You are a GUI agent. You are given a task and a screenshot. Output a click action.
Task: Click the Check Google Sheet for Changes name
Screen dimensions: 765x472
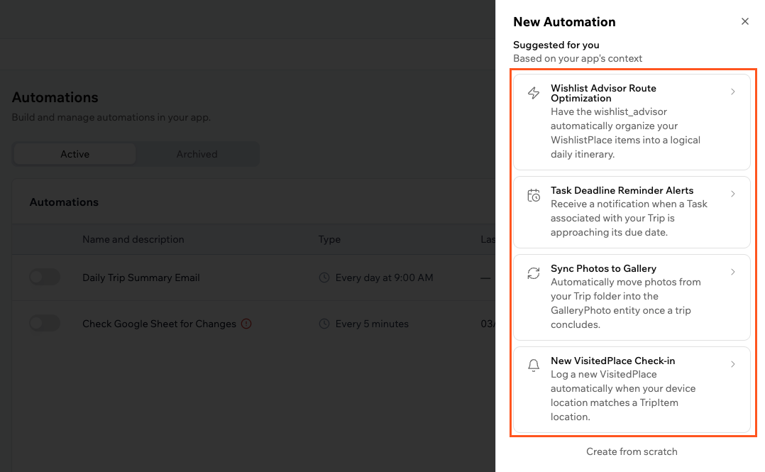[159, 324]
